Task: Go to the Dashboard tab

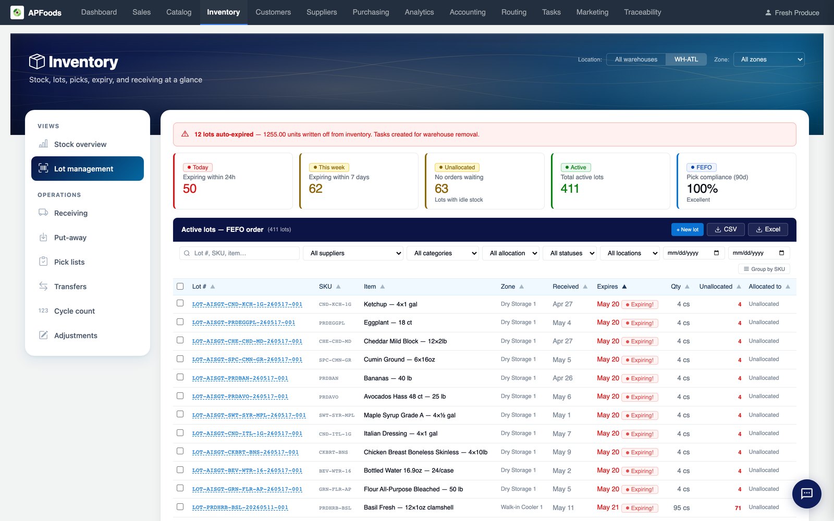Action: [99, 13]
